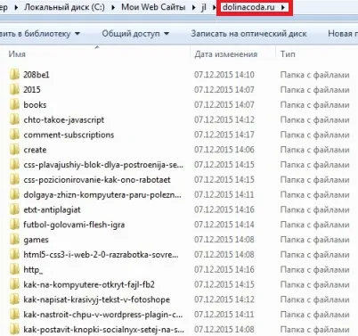Click the date 07.12.2015 14:10
The height and width of the screenshot is (336, 358).
click(224, 75)
